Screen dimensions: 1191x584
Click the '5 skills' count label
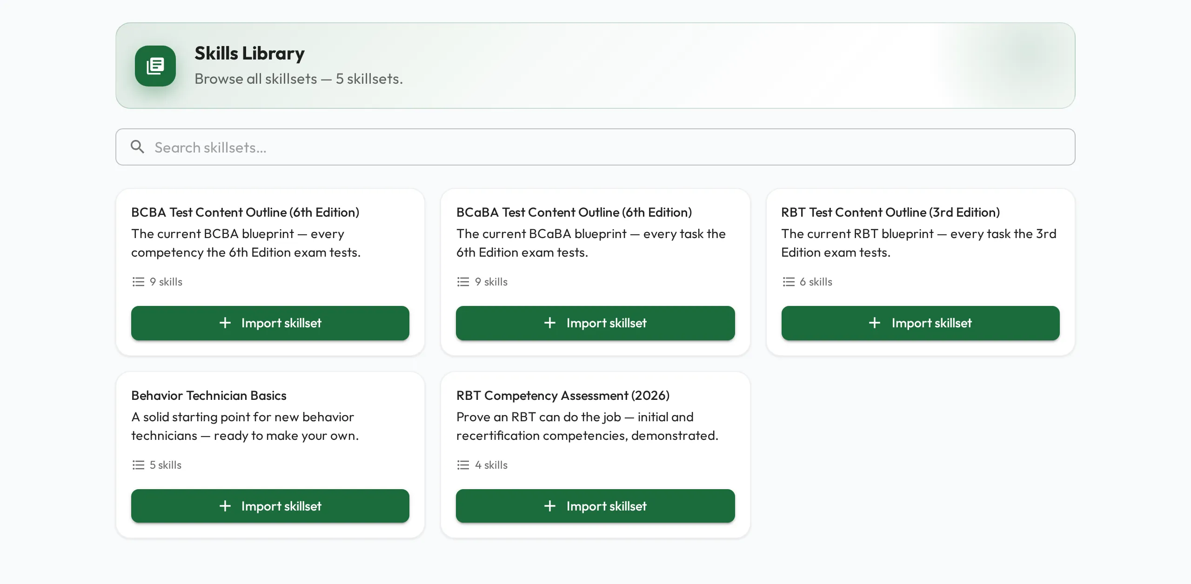pos(166,465)
